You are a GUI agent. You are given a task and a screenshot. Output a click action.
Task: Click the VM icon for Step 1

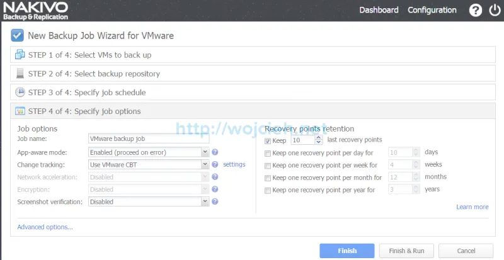[x=20, y=55]
